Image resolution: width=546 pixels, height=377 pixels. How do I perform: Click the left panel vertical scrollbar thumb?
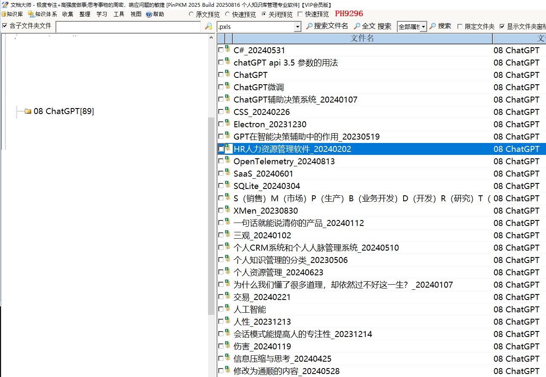(211, 213)
